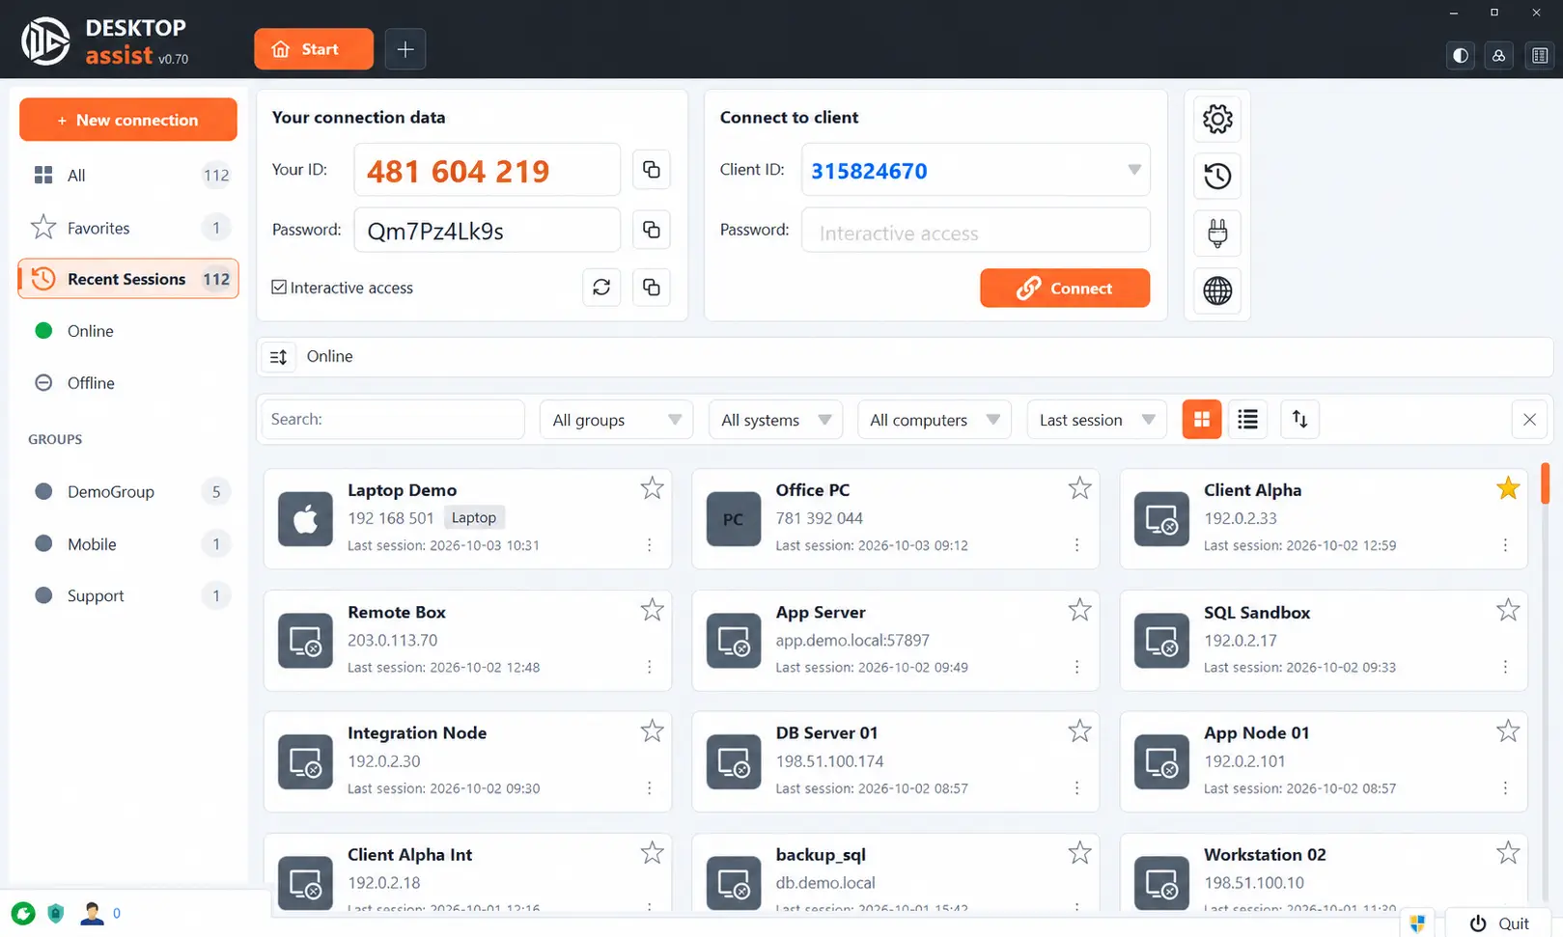Star the DB Server 01 card

click(x=1079, y=731)
